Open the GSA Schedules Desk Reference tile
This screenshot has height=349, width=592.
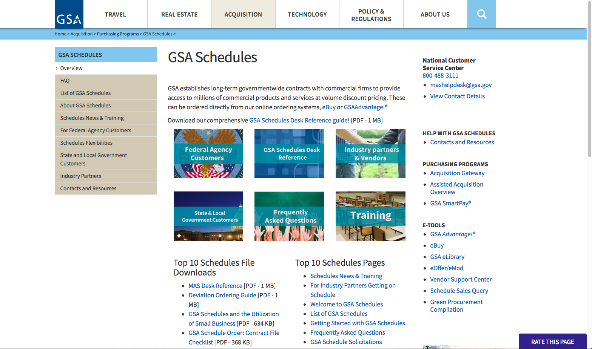click(x=289, y=154)
